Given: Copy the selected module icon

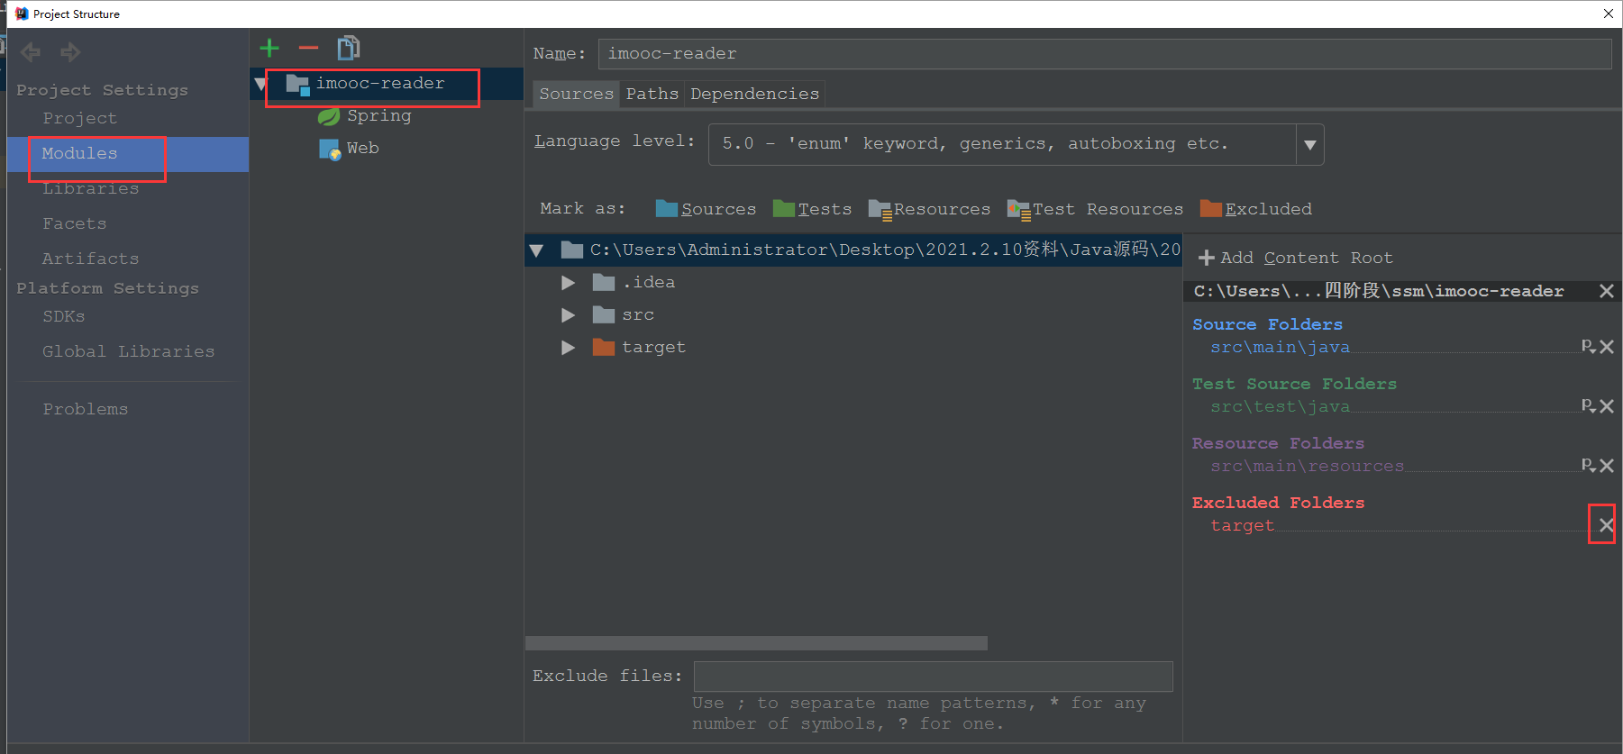Looking at the screenshot, I should coord(349,48).
